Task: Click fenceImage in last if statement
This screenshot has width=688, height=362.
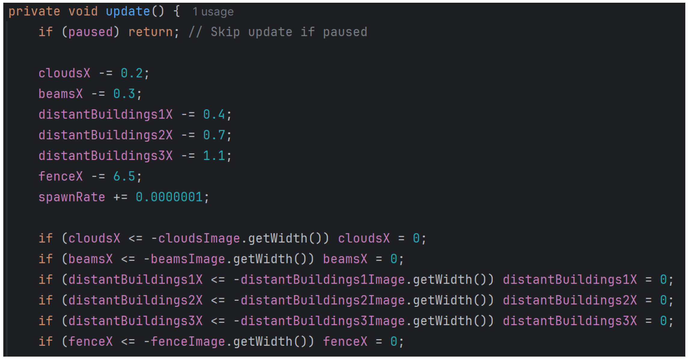Action: tap(188, 342)
